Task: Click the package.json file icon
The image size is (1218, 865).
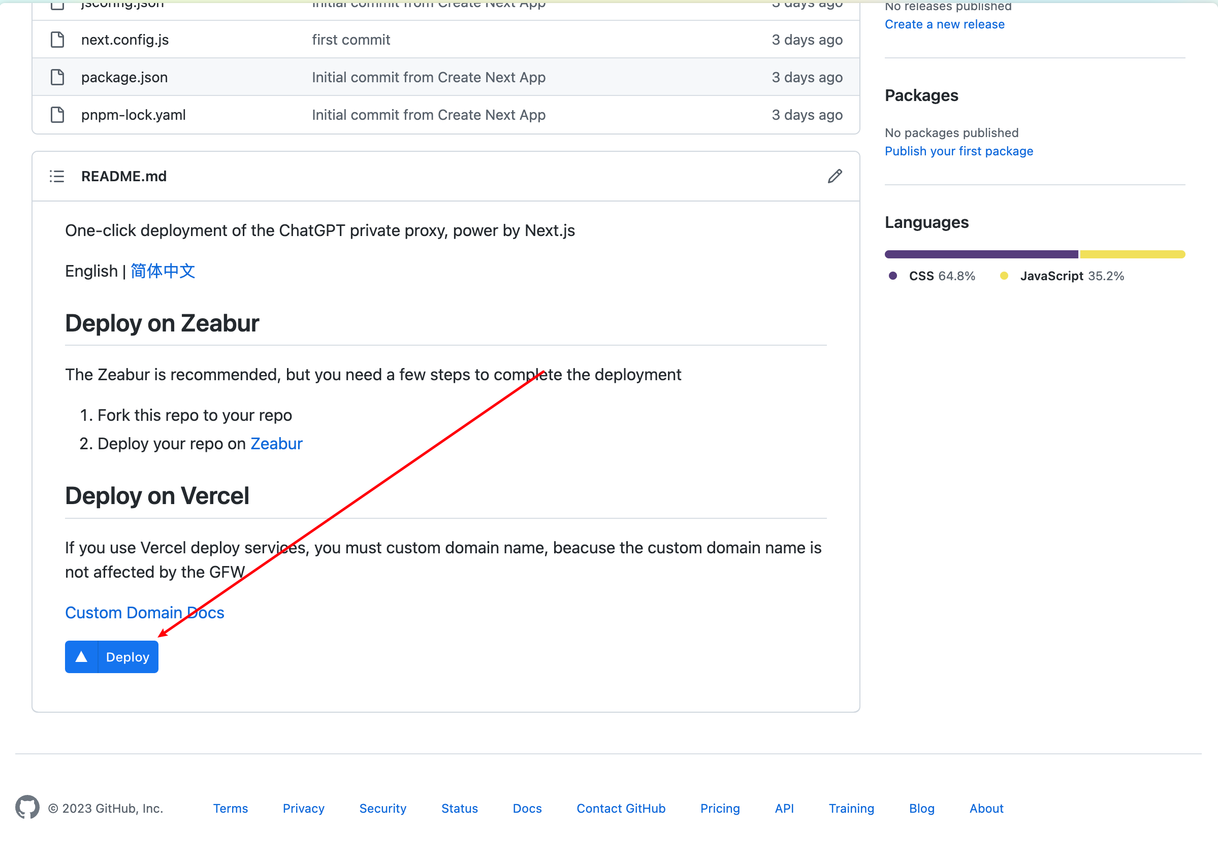Action: [x=57, y=77]
